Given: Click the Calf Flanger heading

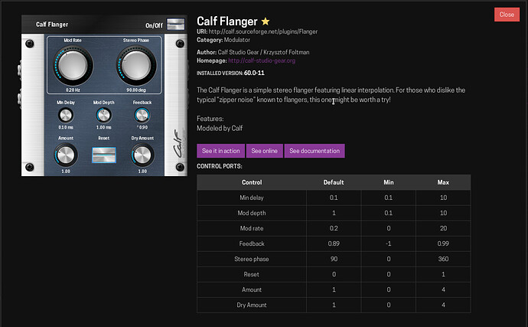Looking at the screenshot, I should point(227,21).
